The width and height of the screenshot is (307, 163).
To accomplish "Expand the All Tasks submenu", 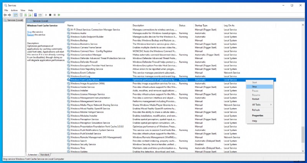I will click(x=260, y=105).
